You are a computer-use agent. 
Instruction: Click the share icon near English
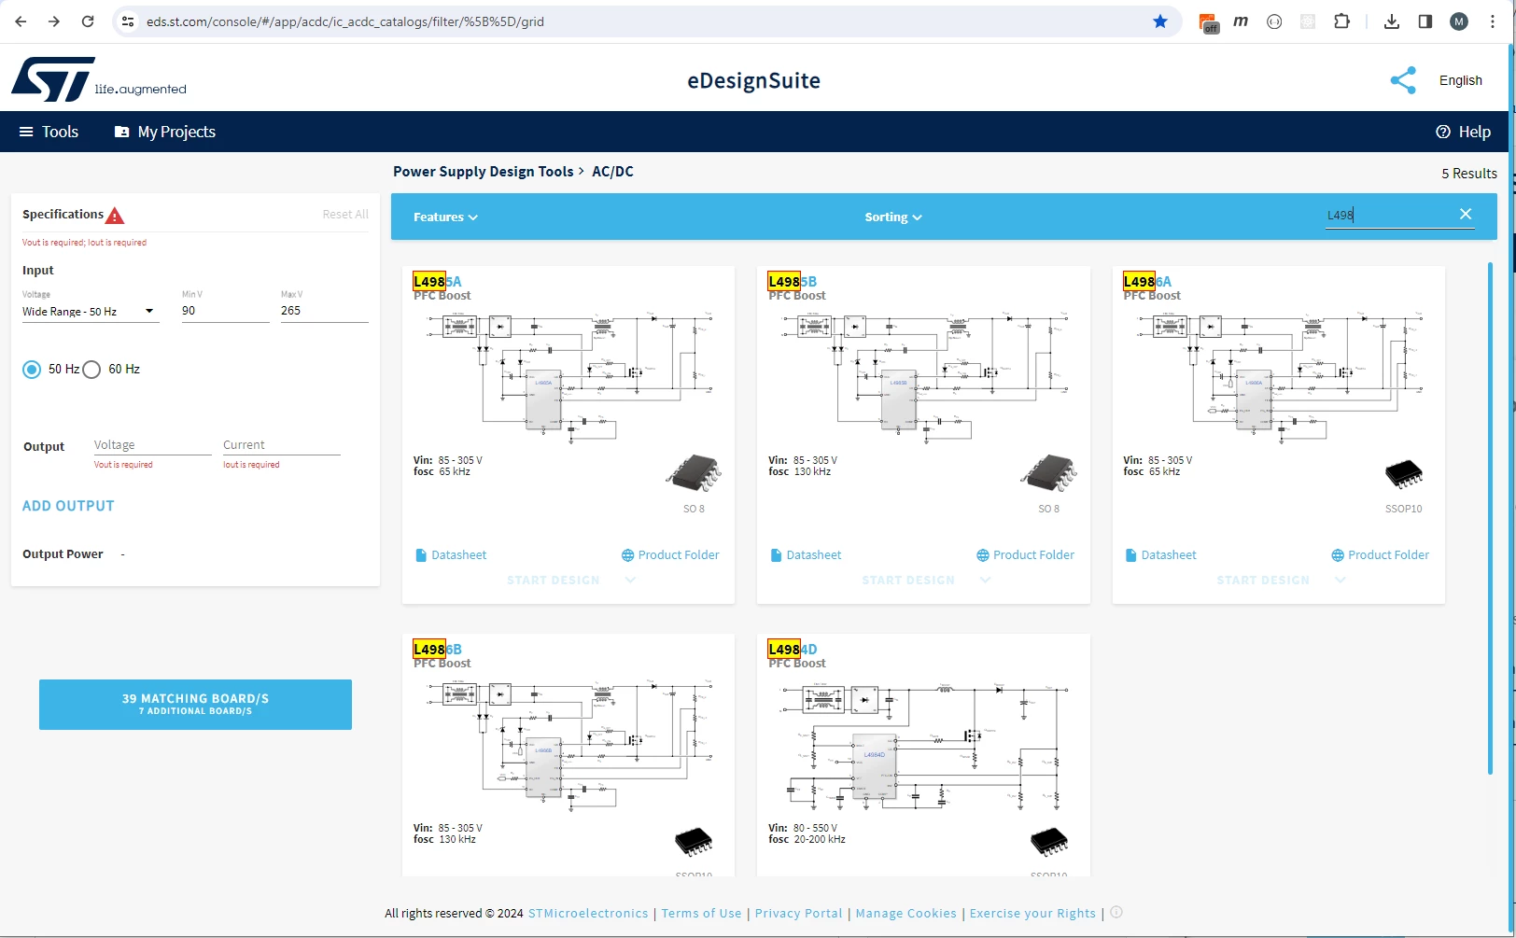click(1403, 80)
